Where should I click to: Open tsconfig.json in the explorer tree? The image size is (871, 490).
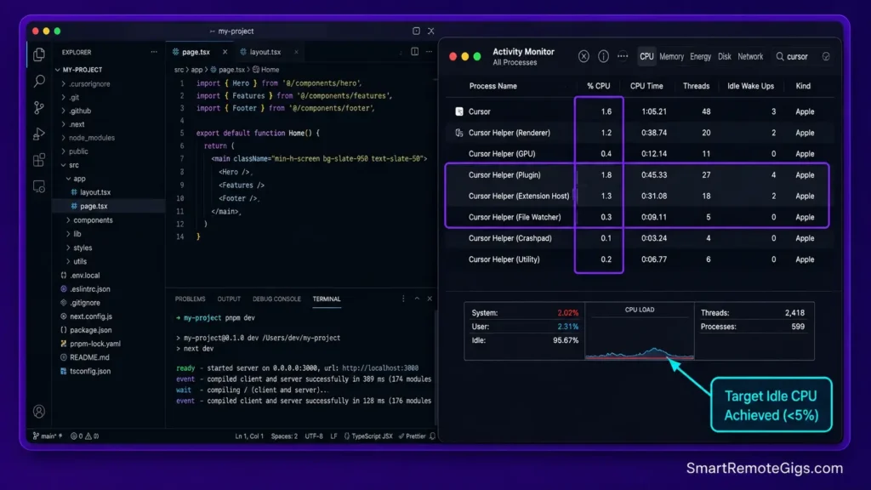pyautogui.click(x=90, y=371)
